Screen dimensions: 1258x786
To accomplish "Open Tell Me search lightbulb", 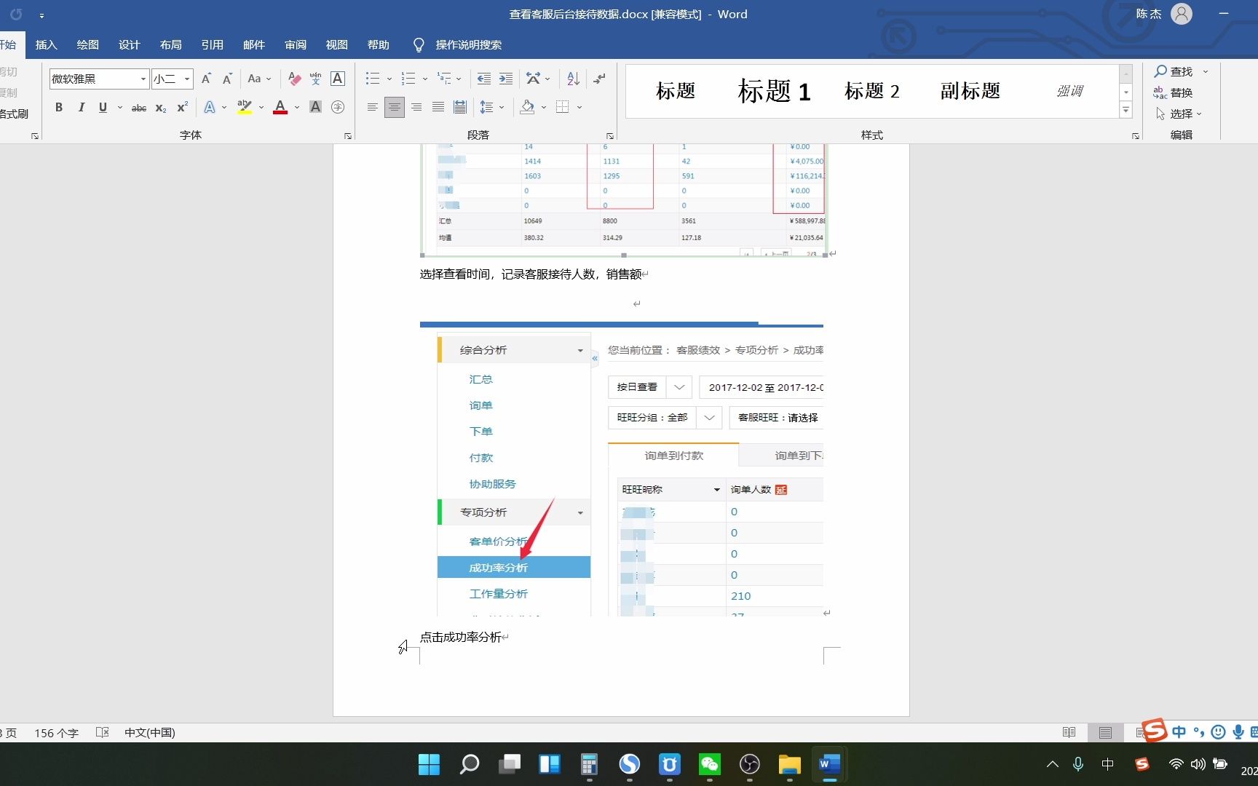I will point(419,45).
